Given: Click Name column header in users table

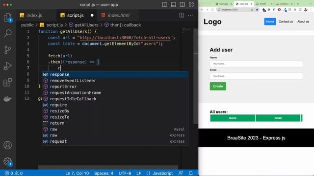Looking at the screenshot, I should pos(233,118).
